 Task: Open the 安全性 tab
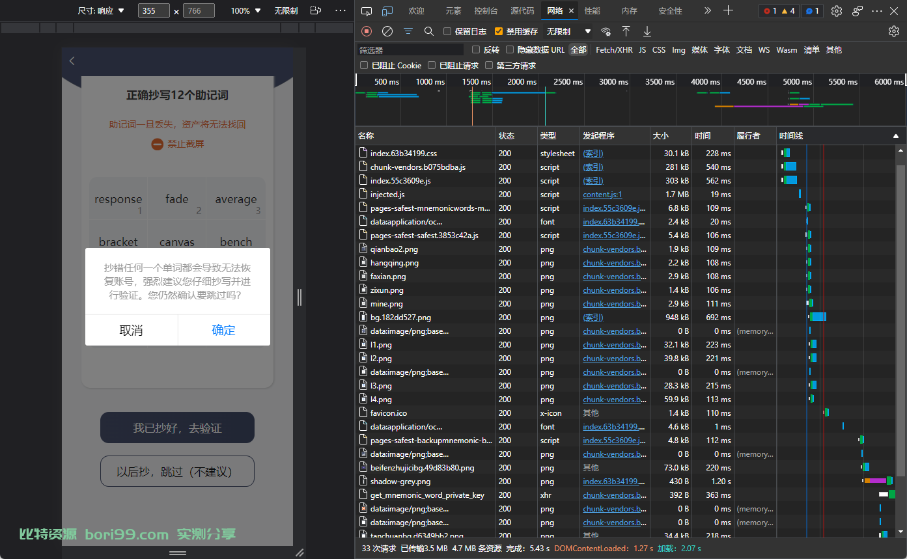(671, 11)
